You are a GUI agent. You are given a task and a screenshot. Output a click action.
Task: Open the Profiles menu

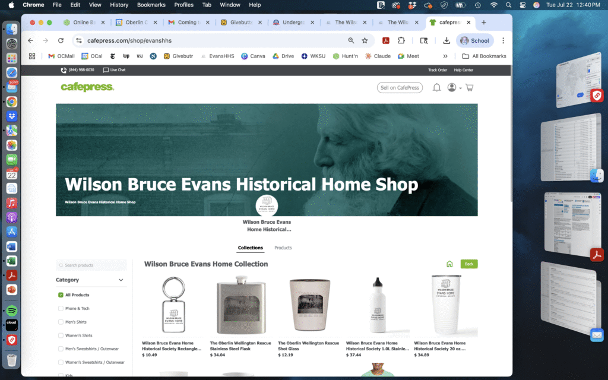tap(184, 5)
